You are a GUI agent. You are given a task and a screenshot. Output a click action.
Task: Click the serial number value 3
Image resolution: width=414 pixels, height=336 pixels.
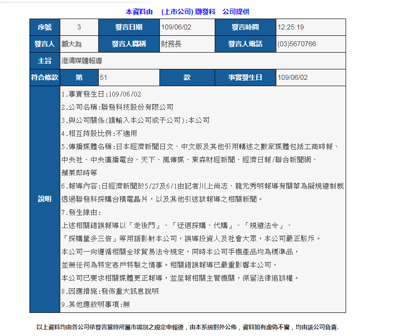point(78,27)
